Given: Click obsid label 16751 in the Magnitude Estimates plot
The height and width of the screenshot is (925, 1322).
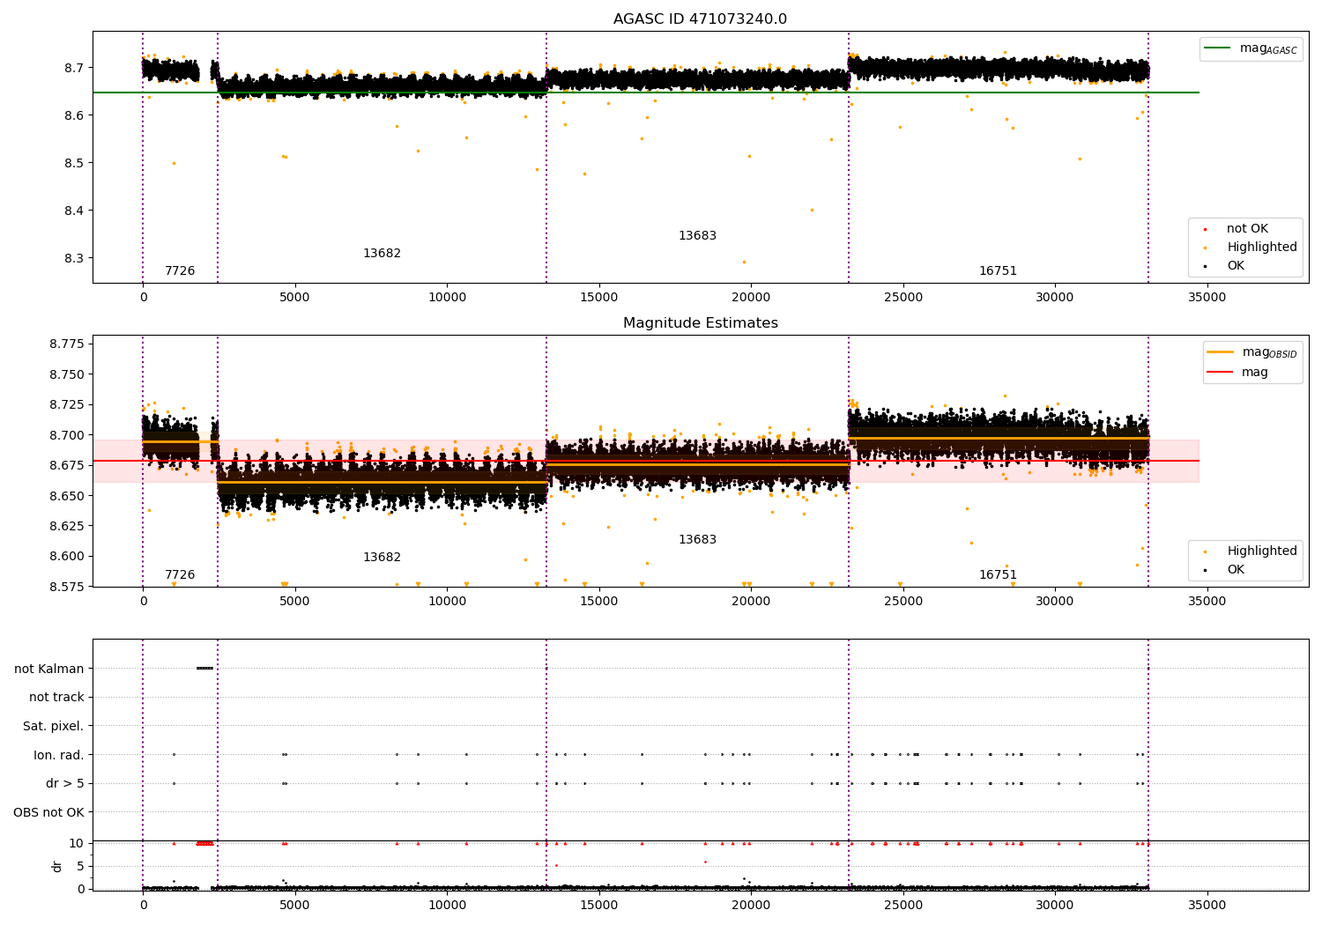Looking at the screenshot, I should coord(998,575).
